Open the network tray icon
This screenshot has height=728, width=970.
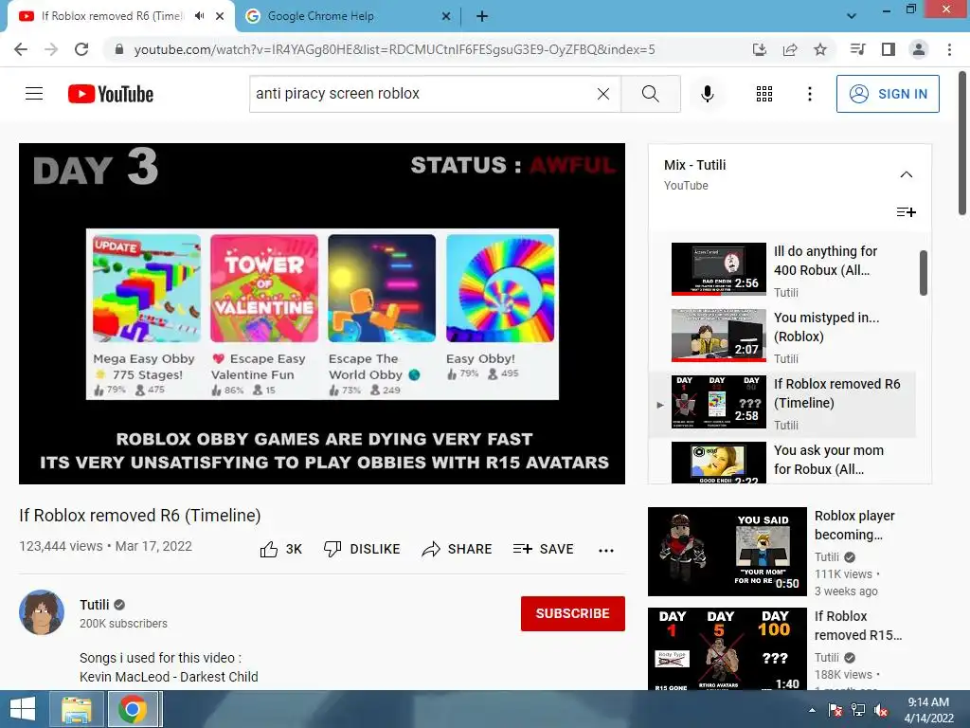click(x=858, y=710)
